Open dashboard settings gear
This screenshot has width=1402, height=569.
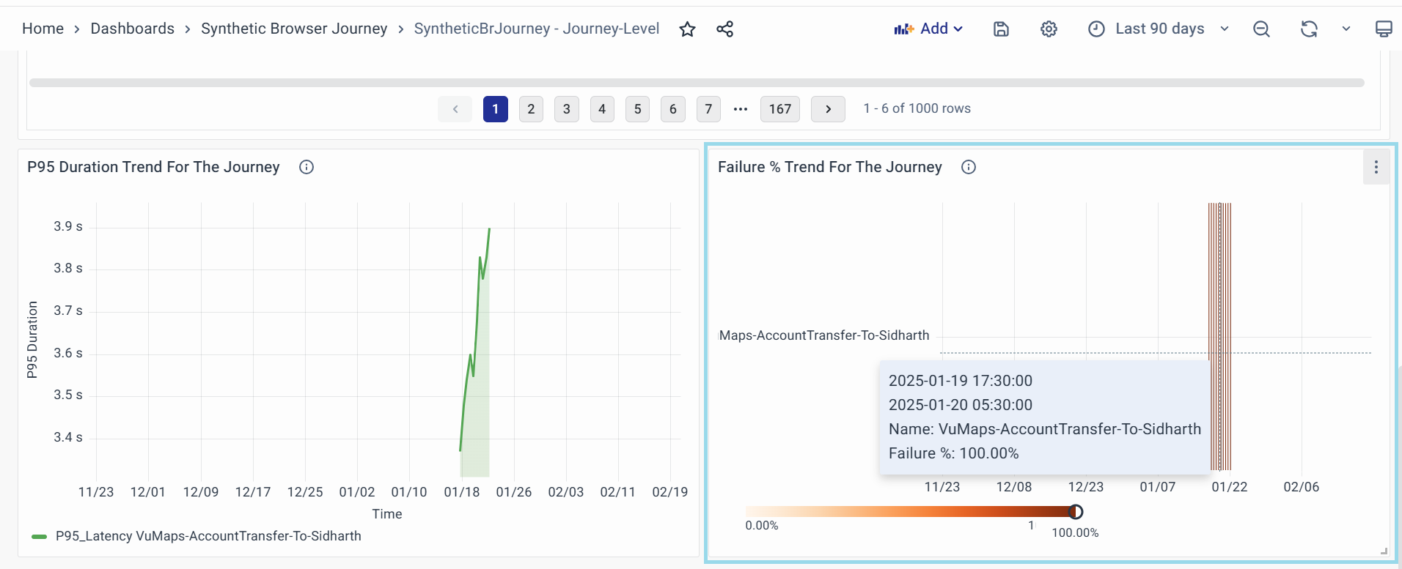click(x=1049, y=29)
